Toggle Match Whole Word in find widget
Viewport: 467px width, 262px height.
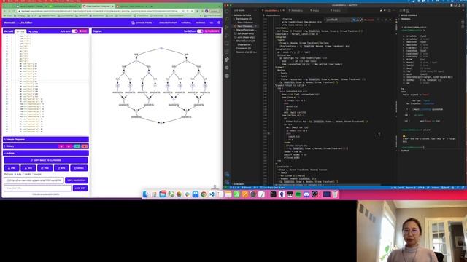coord(358,20)
